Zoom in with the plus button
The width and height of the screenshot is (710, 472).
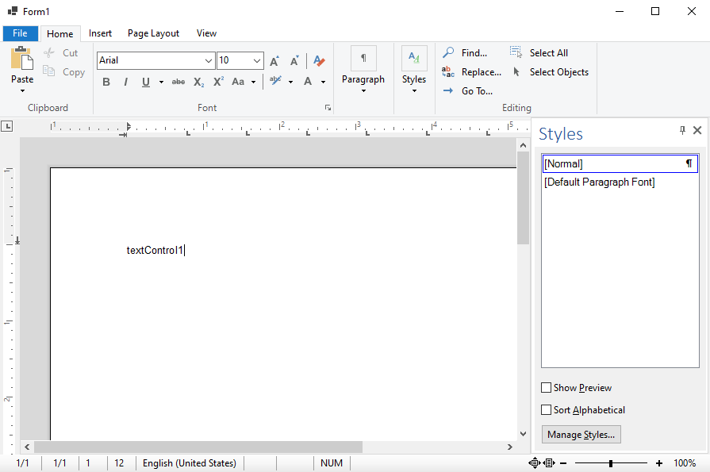659,463
